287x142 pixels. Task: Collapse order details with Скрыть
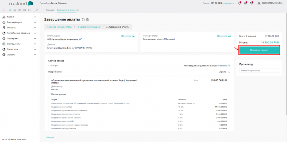224,72
